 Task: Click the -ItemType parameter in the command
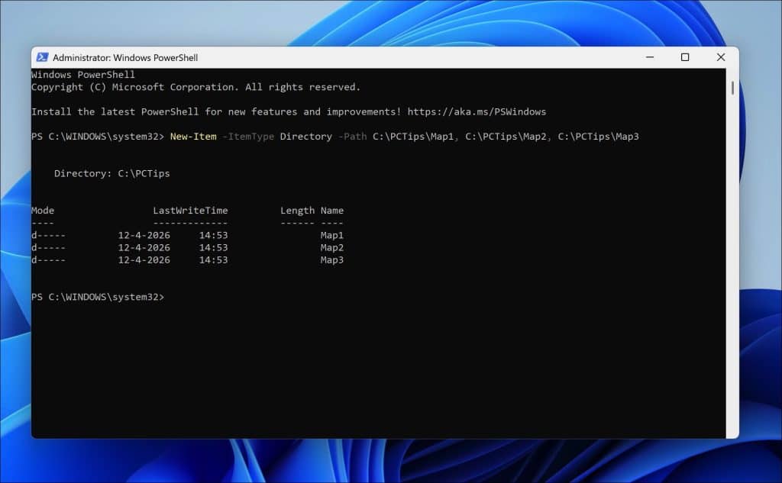tap(248, 137)
